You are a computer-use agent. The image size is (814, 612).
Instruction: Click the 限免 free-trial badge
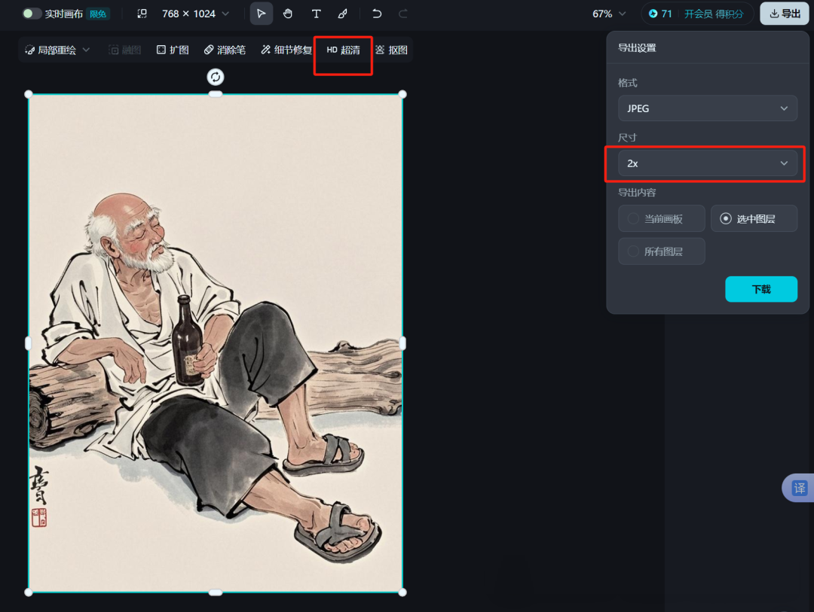coord(97,14)
